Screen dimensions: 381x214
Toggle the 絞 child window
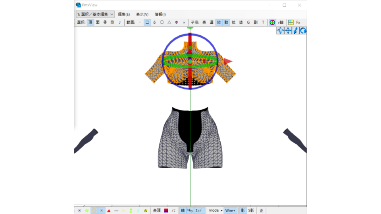[219, 22]
